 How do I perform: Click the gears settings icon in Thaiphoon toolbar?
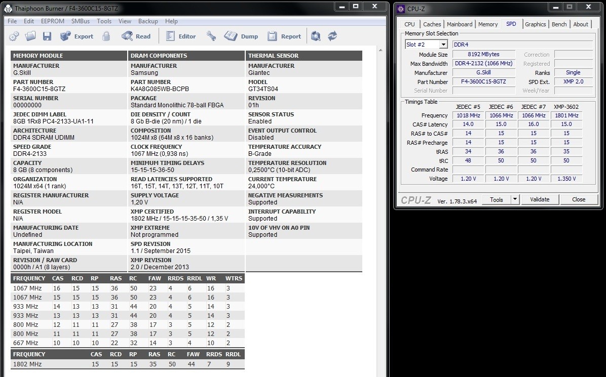coord(14,36)
